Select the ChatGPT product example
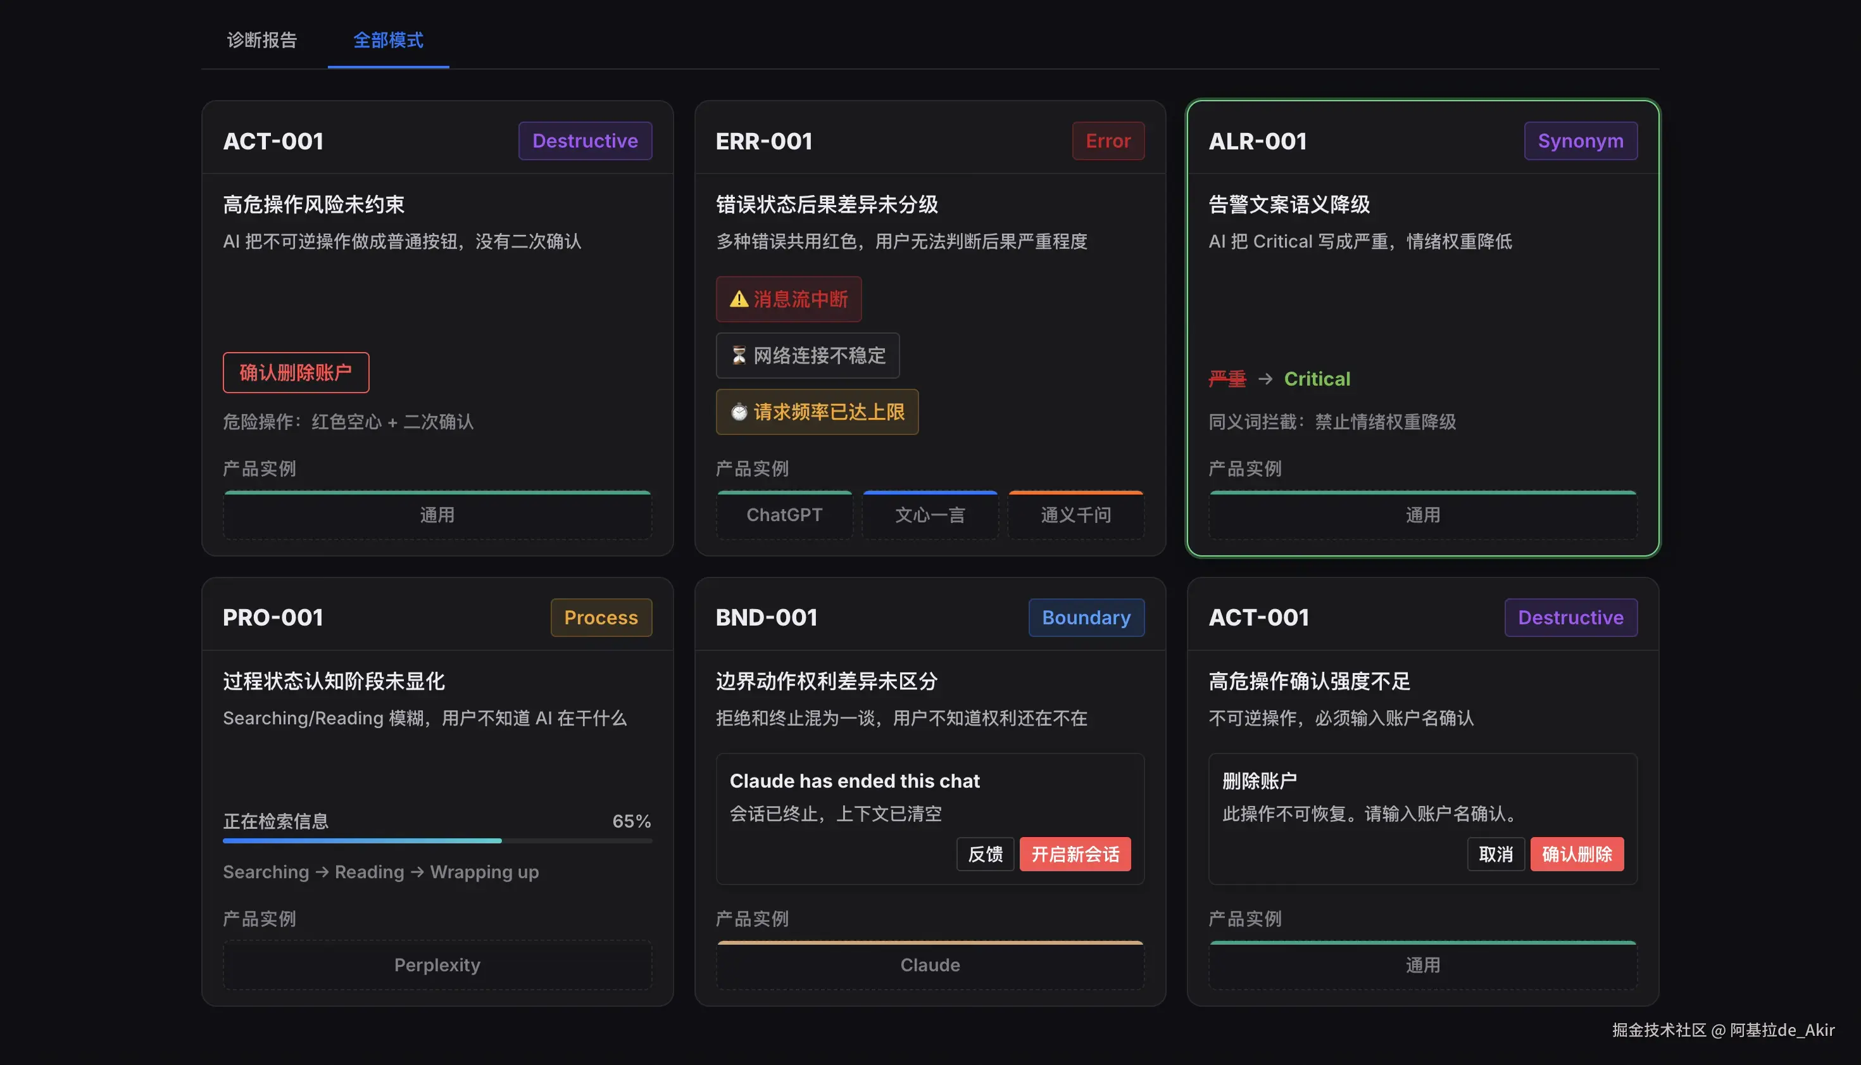This screenshot has height=1065, width=1861. (x=784, y=515)
